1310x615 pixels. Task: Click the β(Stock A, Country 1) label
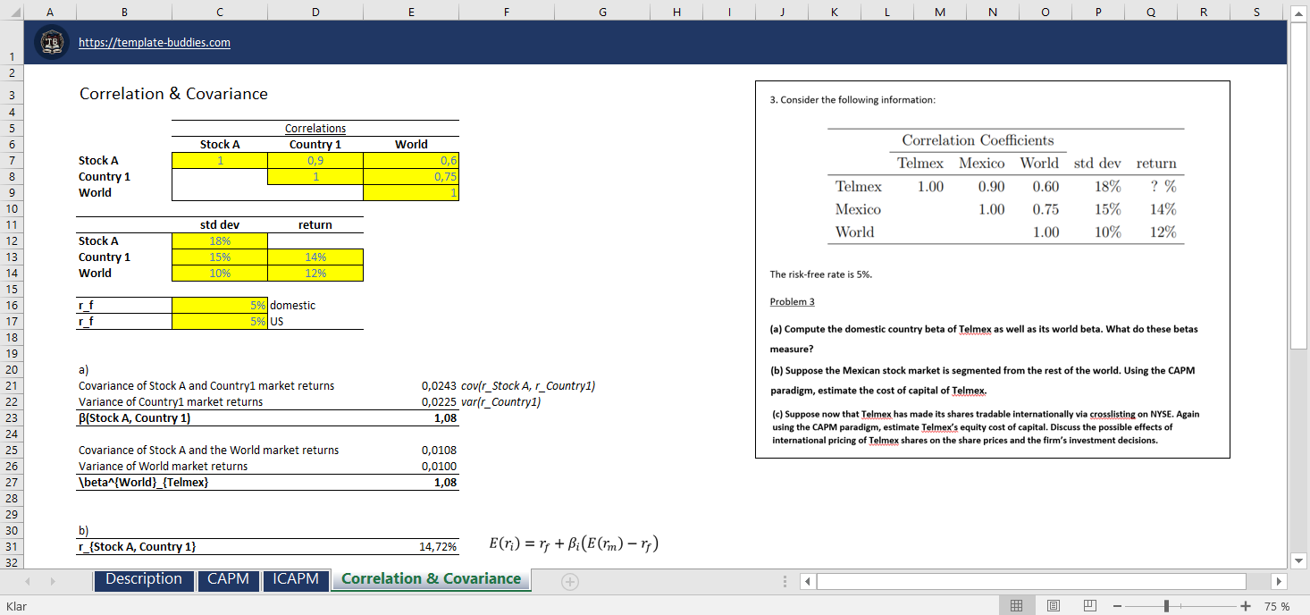134,417
